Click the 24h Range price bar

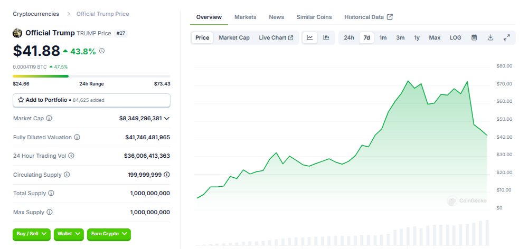pyautogui.click(x=91, y=76)
